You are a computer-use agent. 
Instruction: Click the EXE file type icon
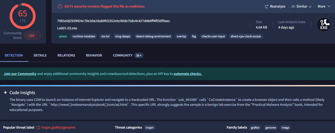point(324,25)
